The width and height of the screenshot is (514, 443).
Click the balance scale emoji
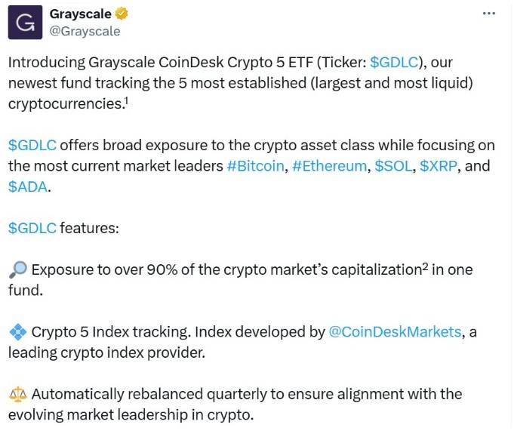coord(18,394)
